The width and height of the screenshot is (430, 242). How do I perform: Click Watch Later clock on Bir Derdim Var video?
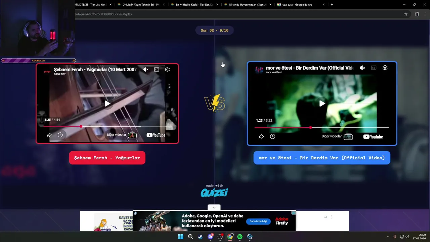272,136
